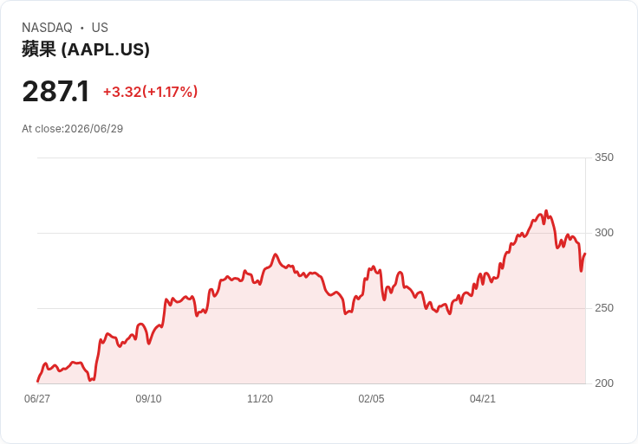This screenshot has height=444, width=638.
Task: Click the 300 y-axis label
Action: [x=604, y=233]
